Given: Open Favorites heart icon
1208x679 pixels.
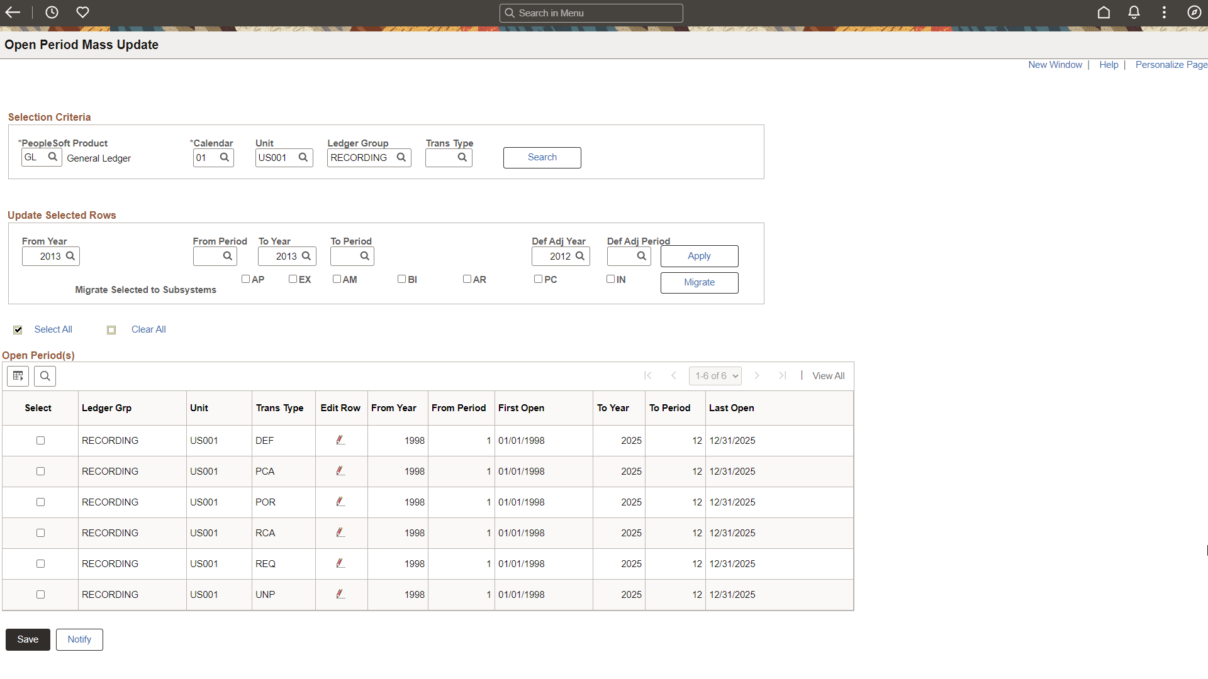Looking at the screenshot, I should pyautogui.click(x=82, y=13).
